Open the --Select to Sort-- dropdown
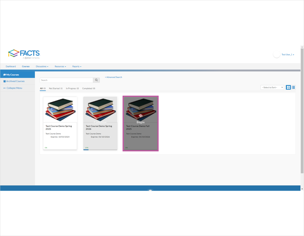The width and height of the screenshot is (304, 236). (272, 87)
